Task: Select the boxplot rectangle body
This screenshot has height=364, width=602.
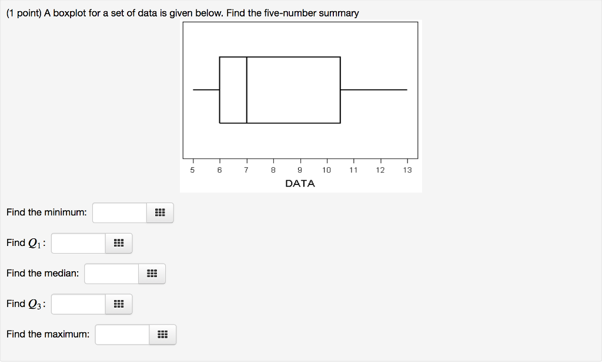Action: coord(293,90)
